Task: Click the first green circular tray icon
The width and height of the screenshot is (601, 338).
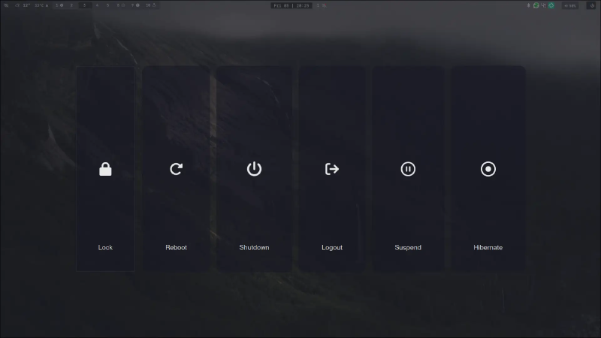Action: pyautogui.click(x=536, y=5)
